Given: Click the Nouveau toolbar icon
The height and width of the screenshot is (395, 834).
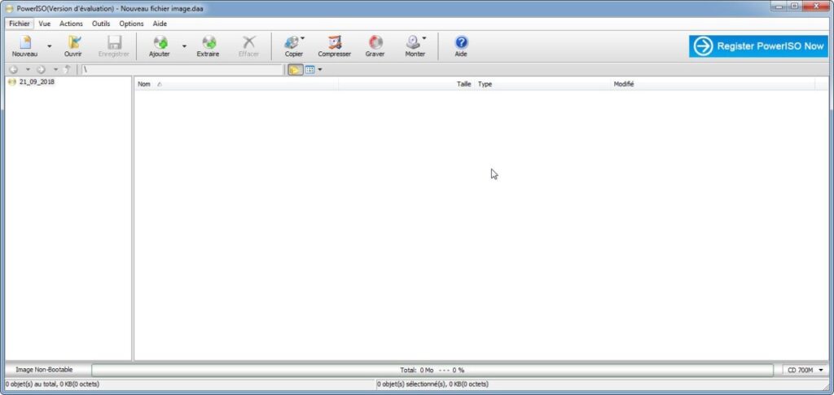Looking at the screenshot, I should [x=24, y=42].
